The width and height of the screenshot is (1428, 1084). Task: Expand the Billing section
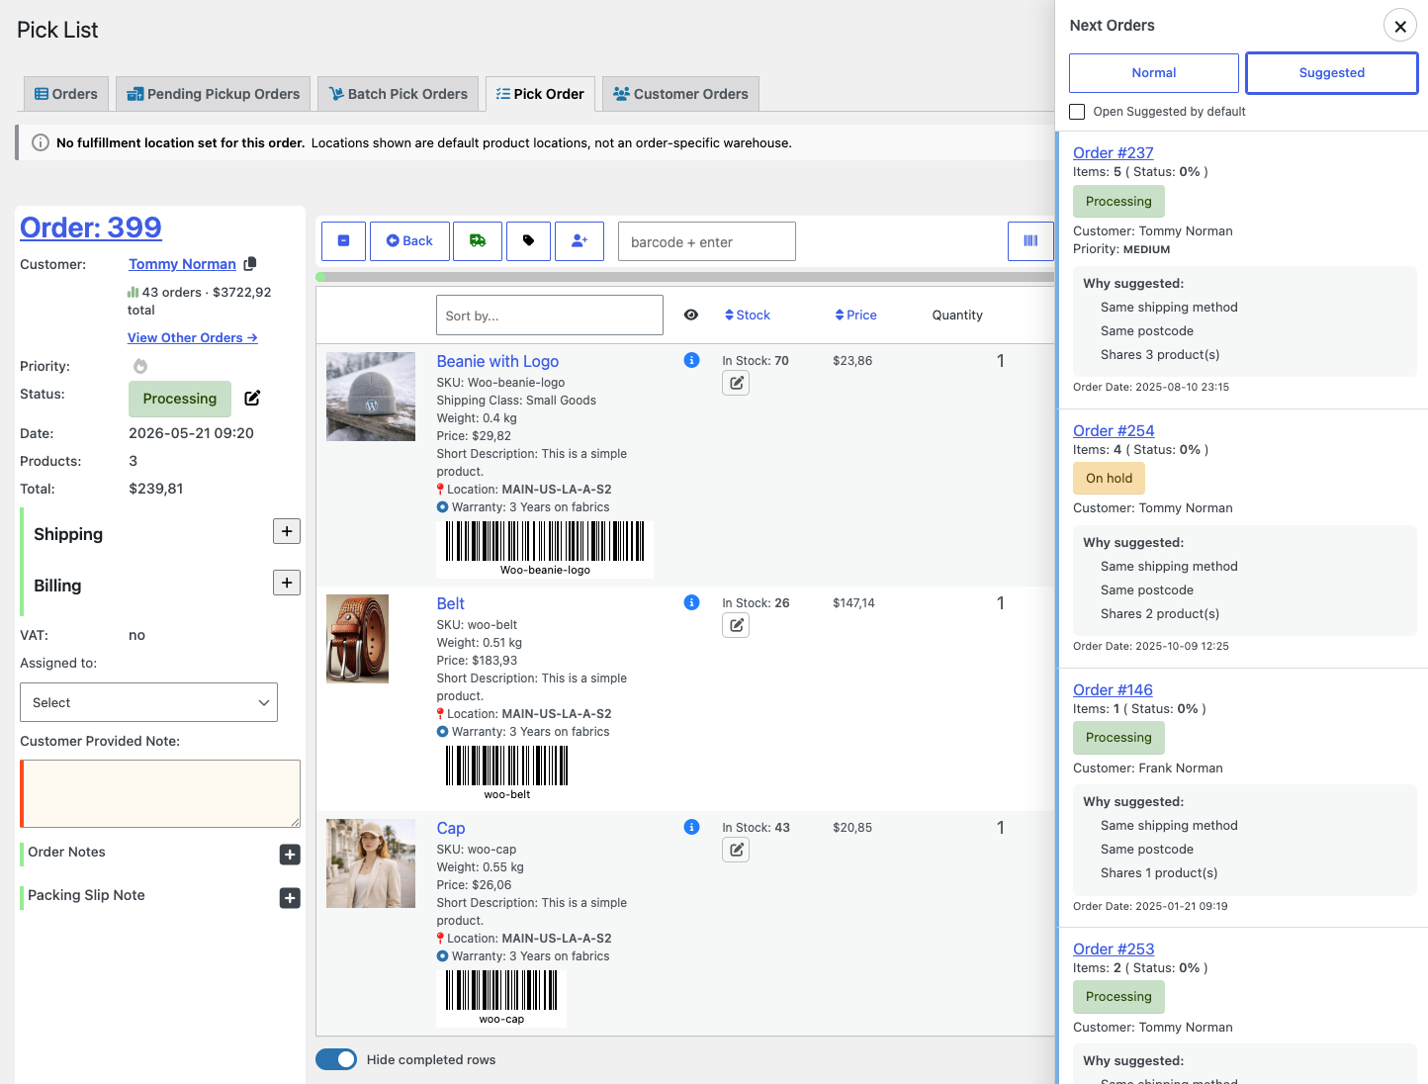tap(287, 583)
